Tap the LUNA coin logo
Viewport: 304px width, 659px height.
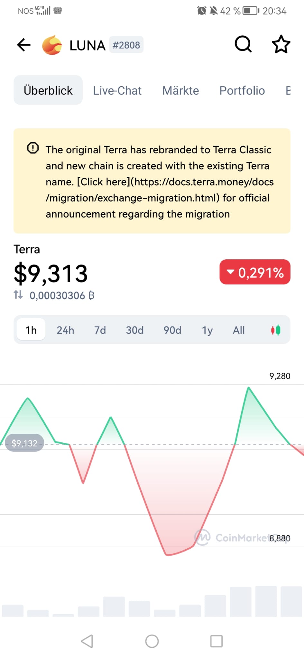tap(52, 45)
